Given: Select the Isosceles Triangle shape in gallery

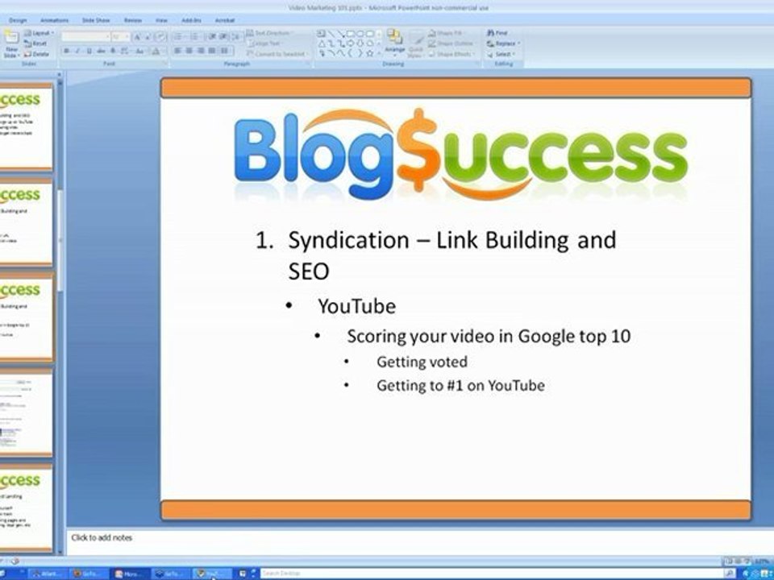Looking at the screenshot, I should click(322, 43).
